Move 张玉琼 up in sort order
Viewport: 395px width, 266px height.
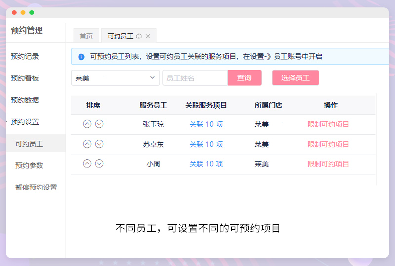[x=87, y=124]
